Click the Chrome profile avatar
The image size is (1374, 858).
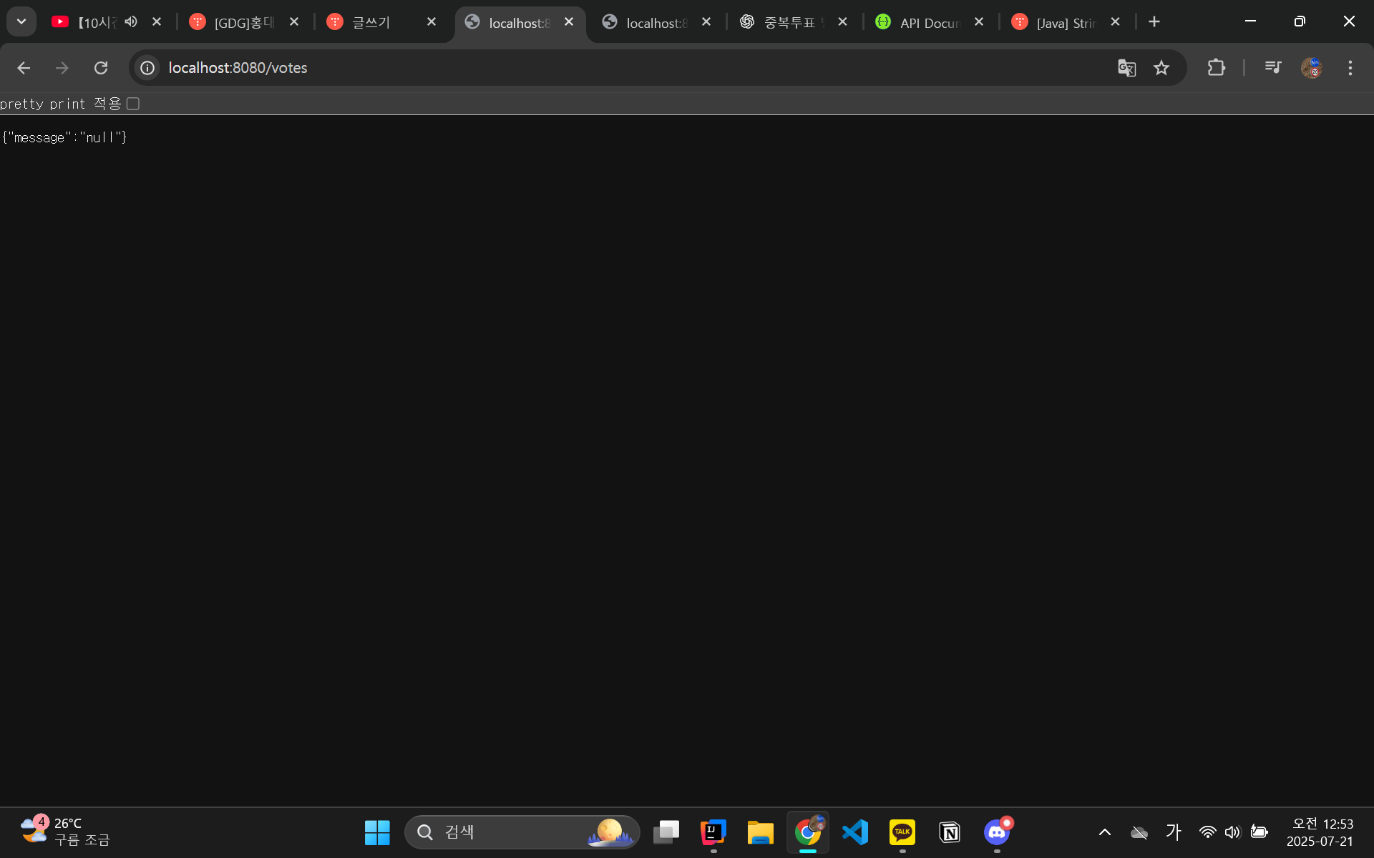(x=1311, y=68)
